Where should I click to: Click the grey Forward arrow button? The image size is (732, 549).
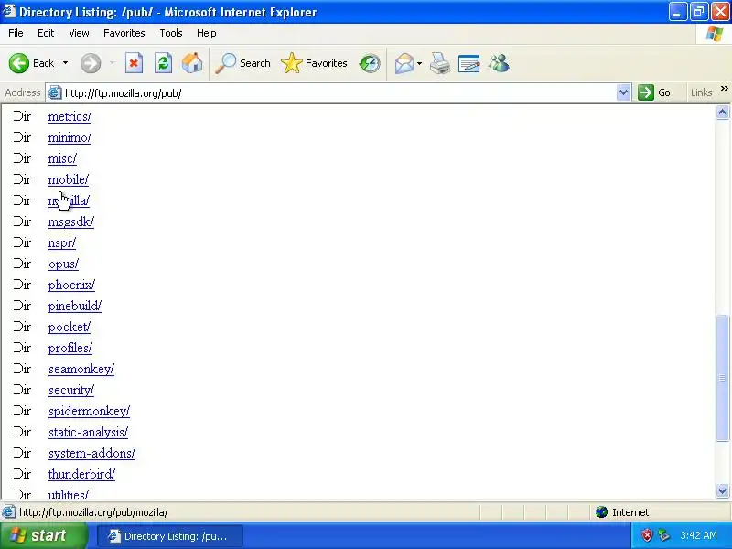point(91,63)
